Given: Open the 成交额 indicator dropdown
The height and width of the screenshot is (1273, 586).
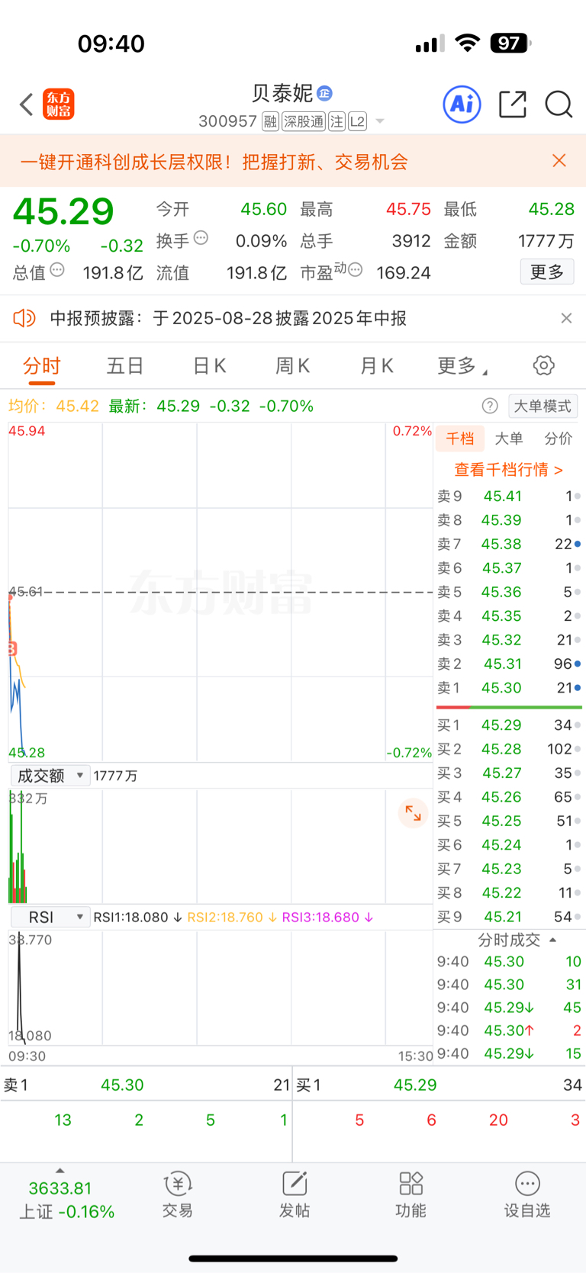Looking at the screenshot, I should [x=50, y=776].
